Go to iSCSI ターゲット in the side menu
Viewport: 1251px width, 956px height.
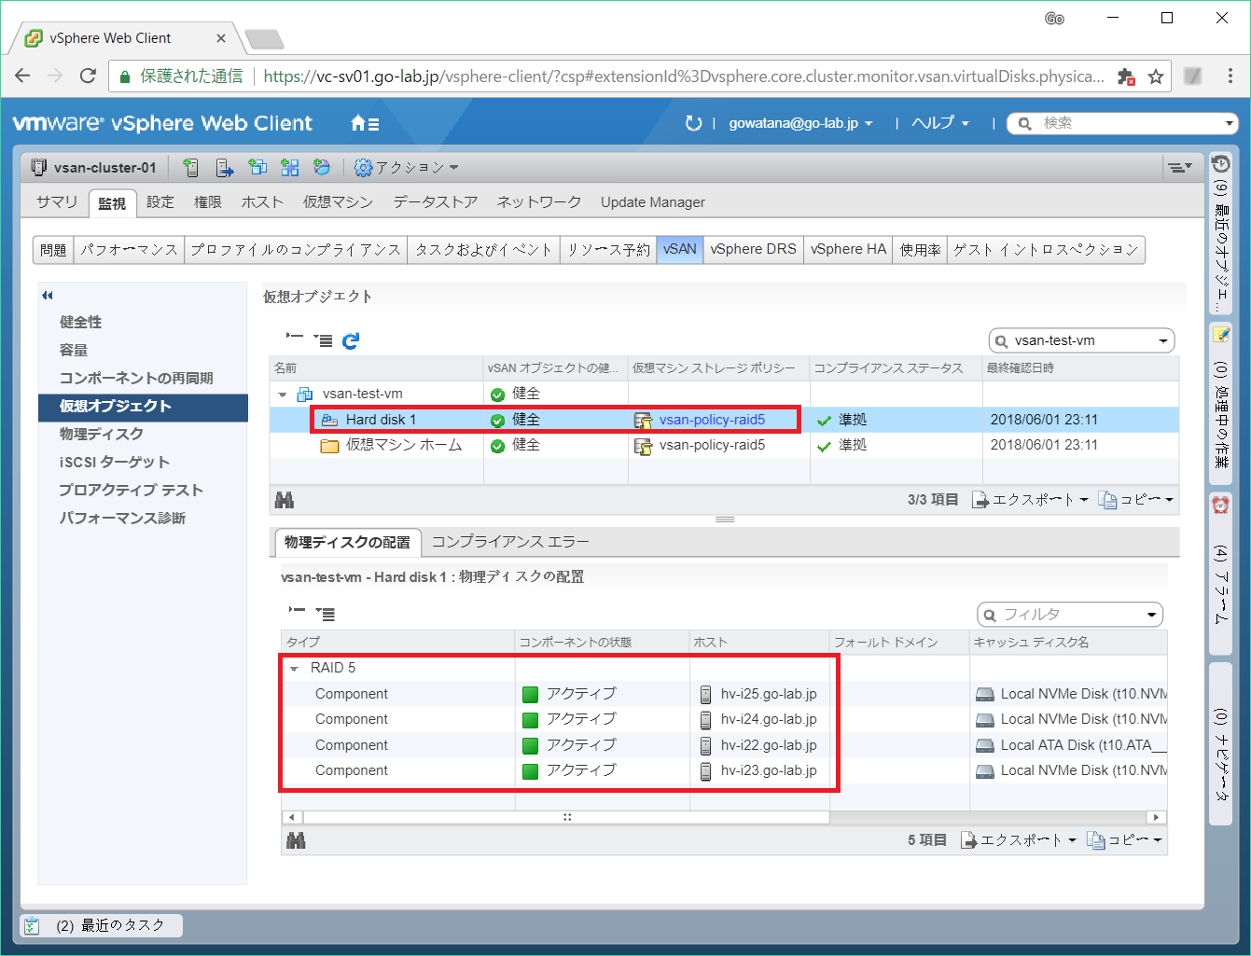coord(115,462)
